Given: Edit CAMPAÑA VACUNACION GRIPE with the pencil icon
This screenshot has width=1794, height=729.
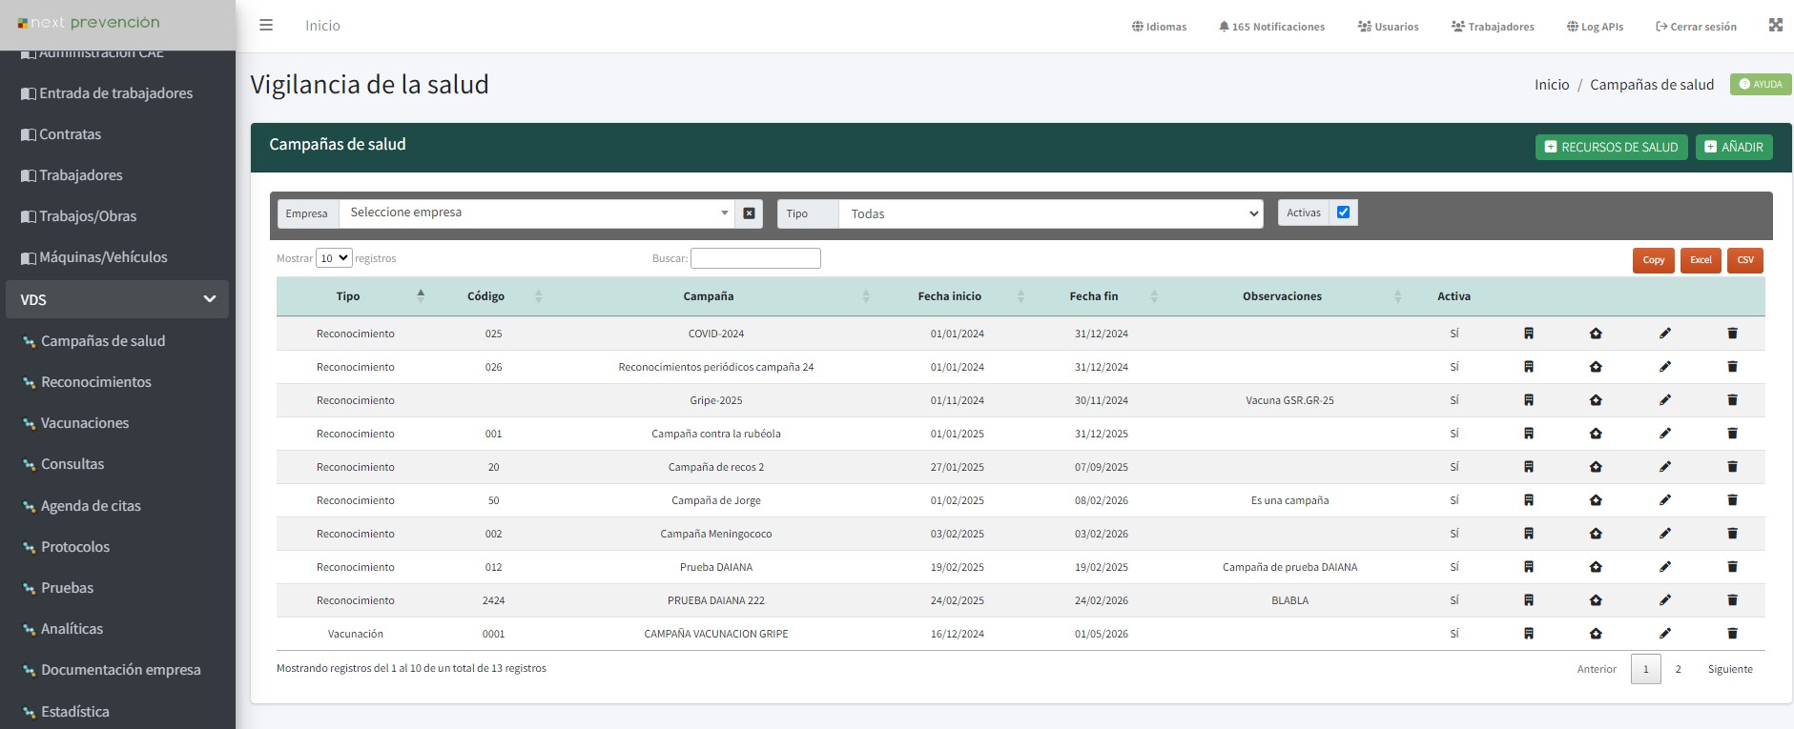Looking at the screenshot, I should 1665,634.
